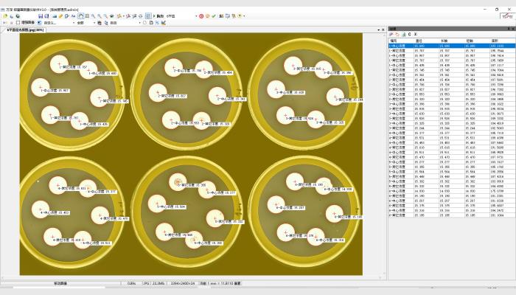Click the green checkmark toolbar icon

click(x=214, y=15)
